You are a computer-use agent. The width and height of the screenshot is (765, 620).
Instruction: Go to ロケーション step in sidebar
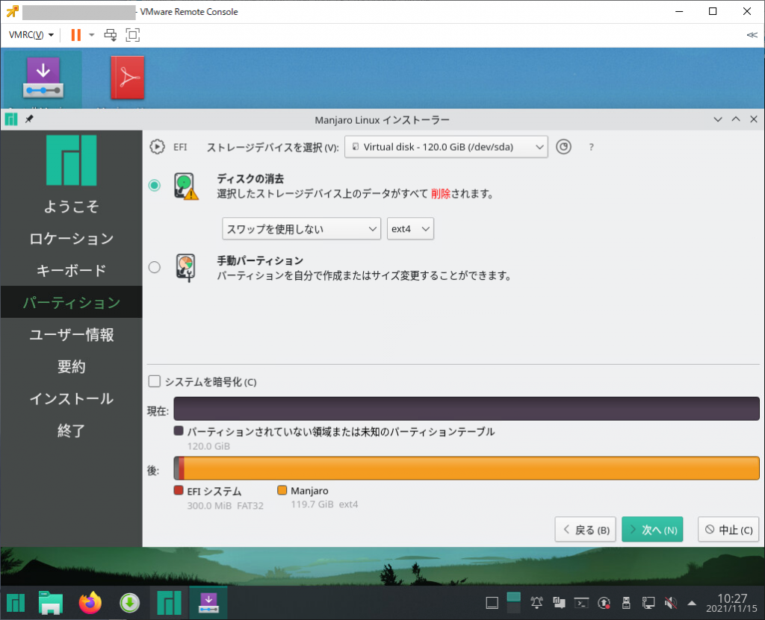(71, 238)
